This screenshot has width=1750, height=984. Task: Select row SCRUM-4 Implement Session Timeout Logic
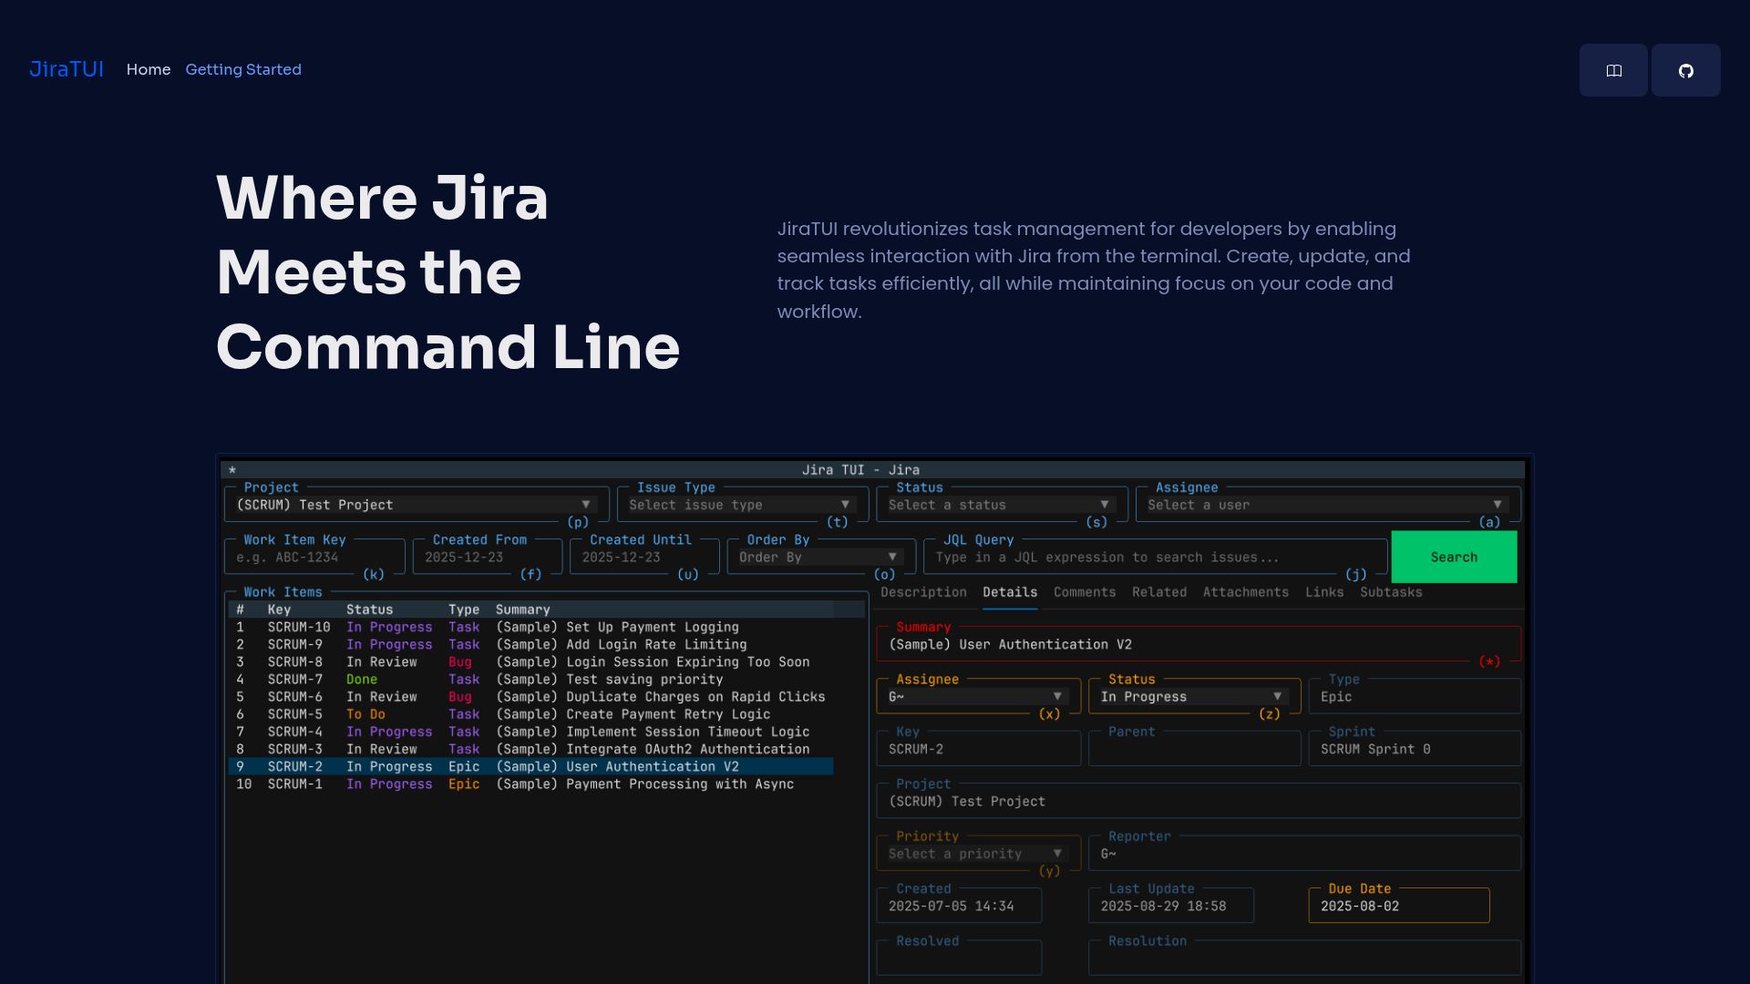(x=530, y=732)
